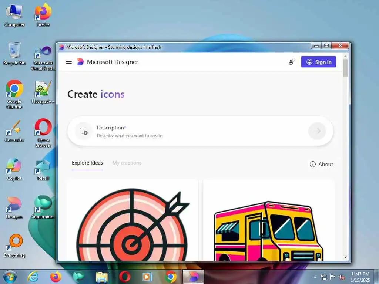Launch Google Chrome from the taskbar
The height and width of the screenshot is (284, 379).
click(170, 277)
